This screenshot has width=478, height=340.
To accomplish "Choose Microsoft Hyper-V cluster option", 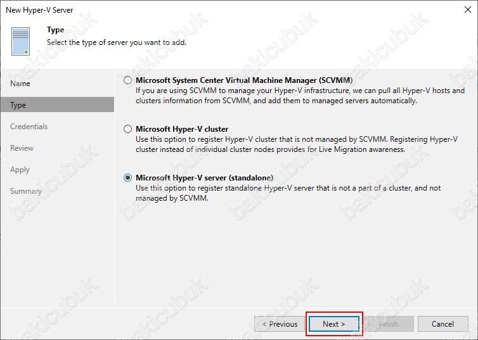I will coord(127,129).
